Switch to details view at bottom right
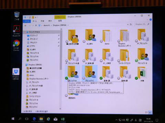The image size is (165, 123). click(x=146, y=112)
